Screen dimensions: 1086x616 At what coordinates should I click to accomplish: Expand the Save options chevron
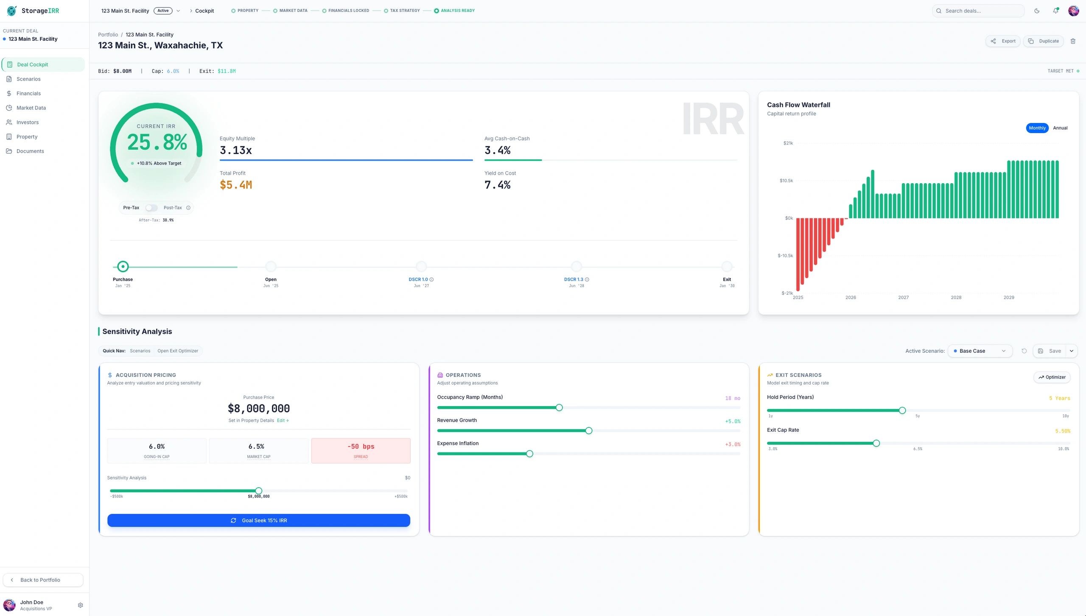click(x=1072, y=351)
